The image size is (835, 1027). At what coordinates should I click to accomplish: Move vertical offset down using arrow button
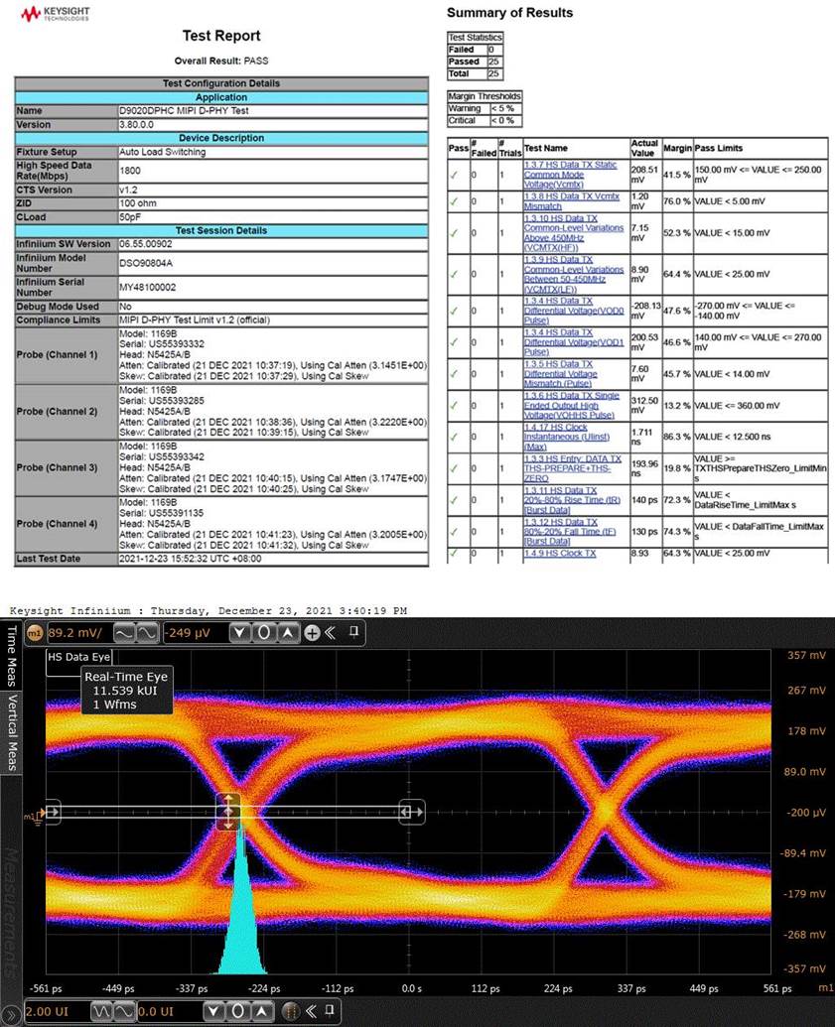240,633
